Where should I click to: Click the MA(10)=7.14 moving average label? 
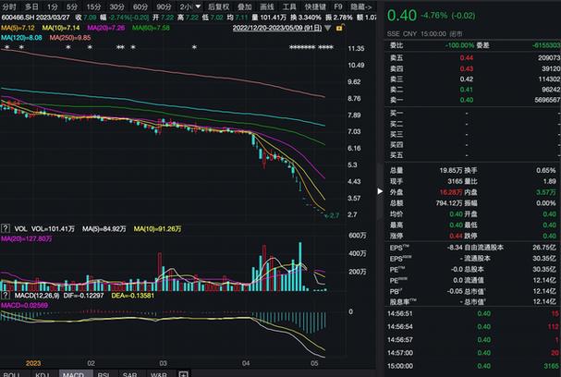pyautogui.click(x=61, y=28)
